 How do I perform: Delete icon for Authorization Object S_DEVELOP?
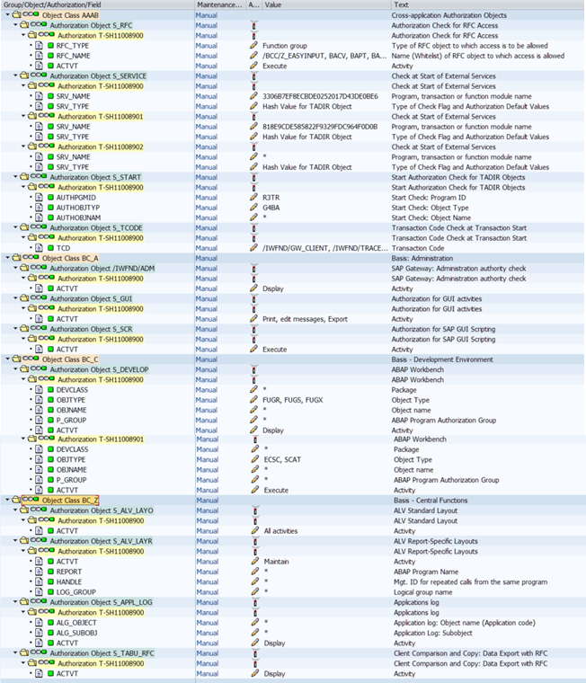click(253, 369)
